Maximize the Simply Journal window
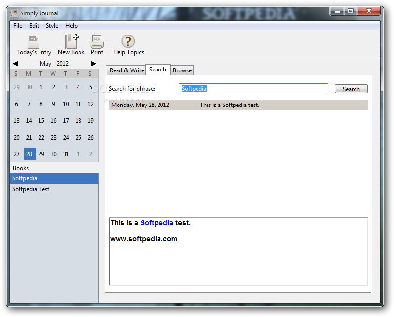394x317 pixels. tap(351, 11)
